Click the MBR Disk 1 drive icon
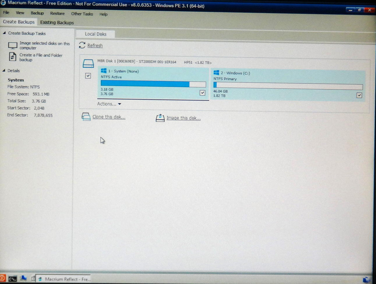This screenshot has width=376, height=284. [x=88, y=64]
